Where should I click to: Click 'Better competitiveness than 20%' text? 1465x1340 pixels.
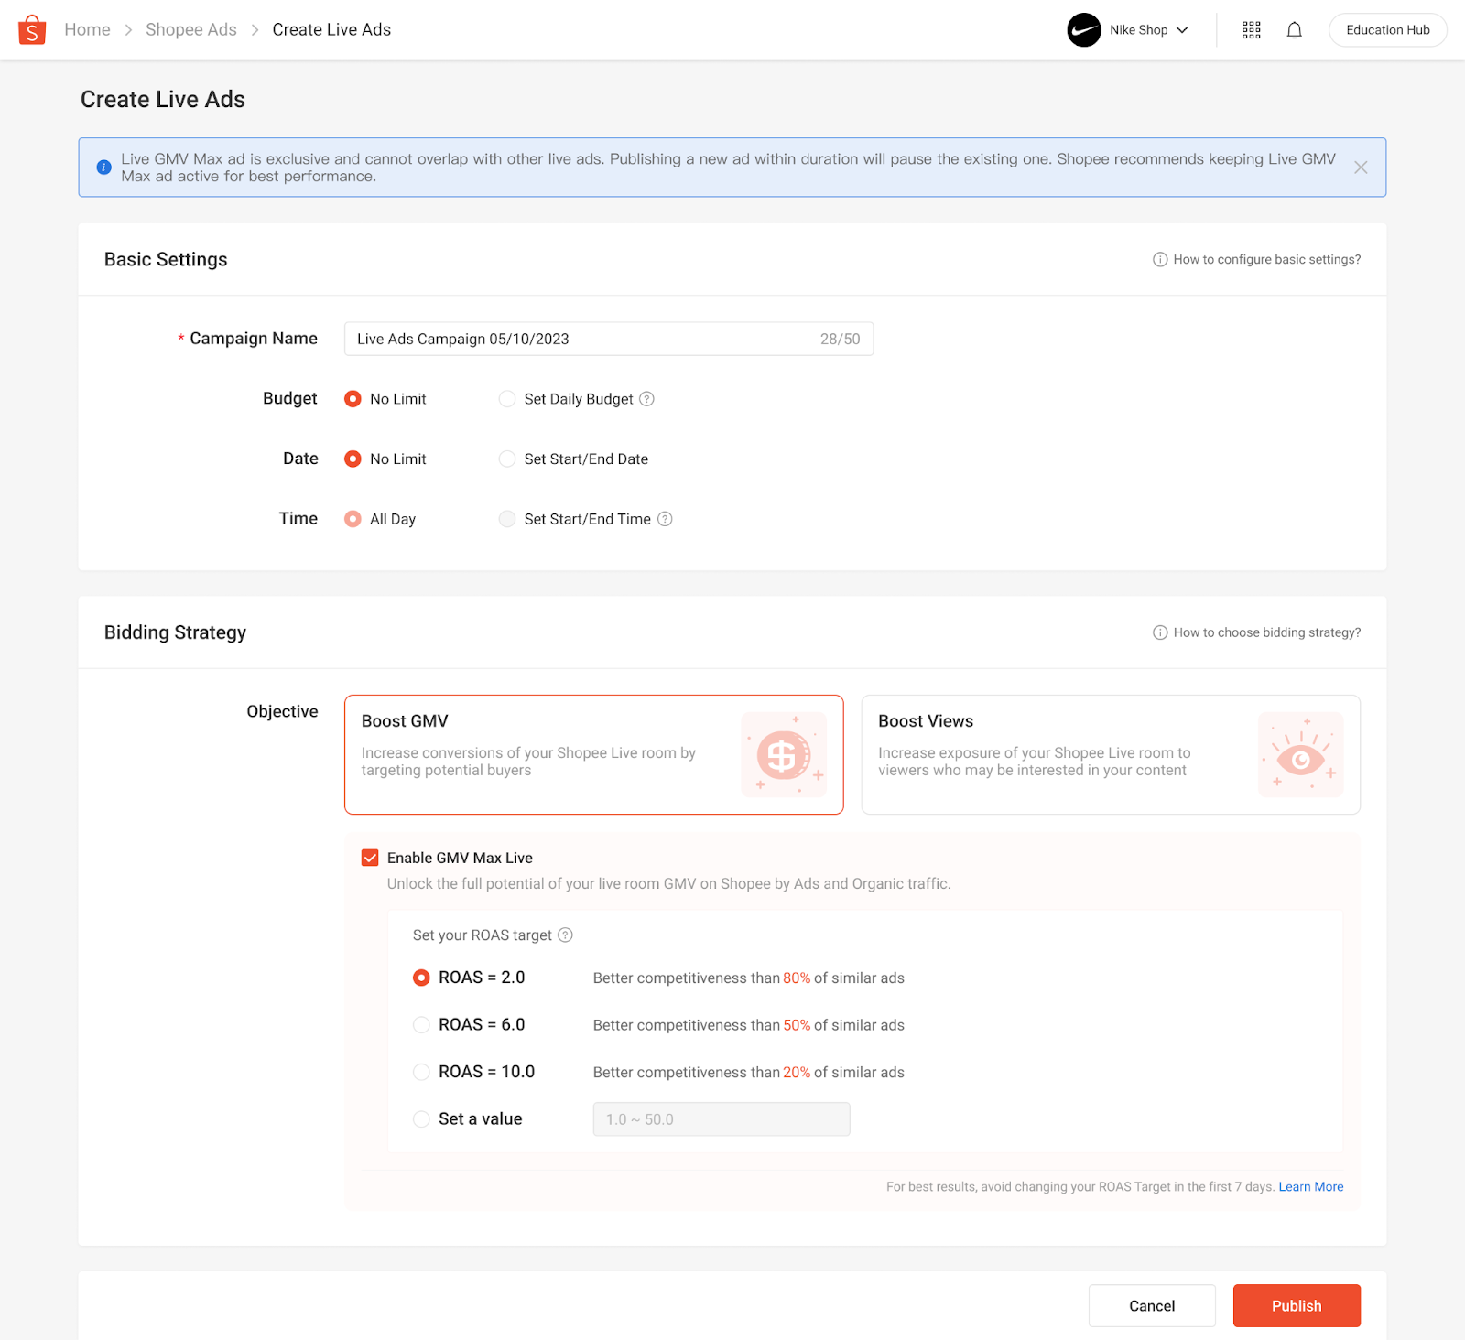748,1073
